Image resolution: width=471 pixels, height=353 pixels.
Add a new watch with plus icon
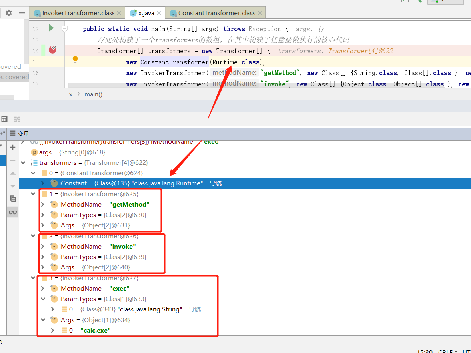coord(13,147)
